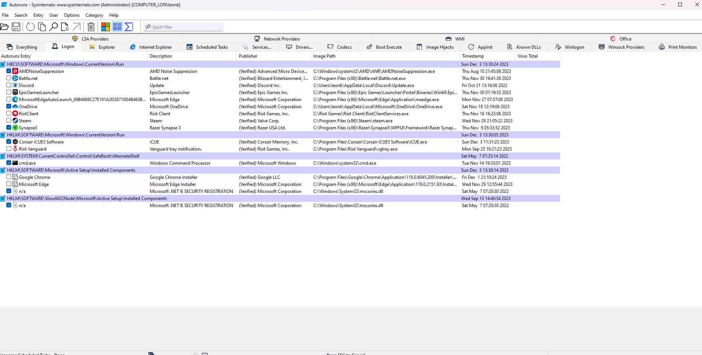Screen dimensions: 702x355
Task: Click the Battle.net entry icon
Action: click(x=15, y=78)
